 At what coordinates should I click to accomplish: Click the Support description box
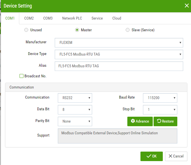[118, 136]
